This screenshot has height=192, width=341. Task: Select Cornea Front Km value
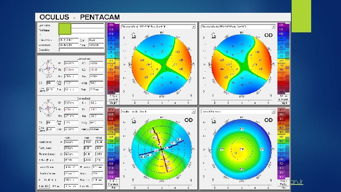point(97,76)
